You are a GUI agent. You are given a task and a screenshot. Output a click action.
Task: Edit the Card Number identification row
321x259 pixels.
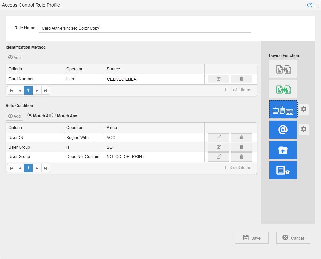[x=218, y=79]
